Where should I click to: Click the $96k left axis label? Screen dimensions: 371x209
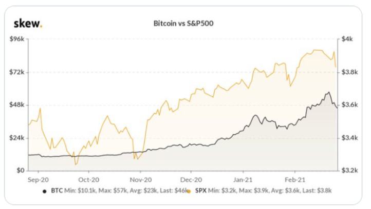pos(17,39)
